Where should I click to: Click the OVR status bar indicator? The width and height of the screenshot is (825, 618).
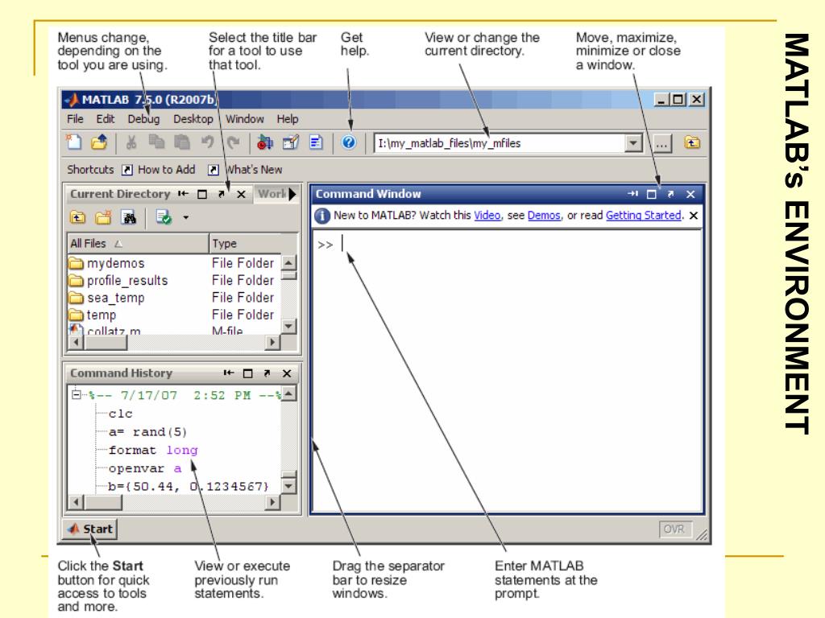(674, 529)
